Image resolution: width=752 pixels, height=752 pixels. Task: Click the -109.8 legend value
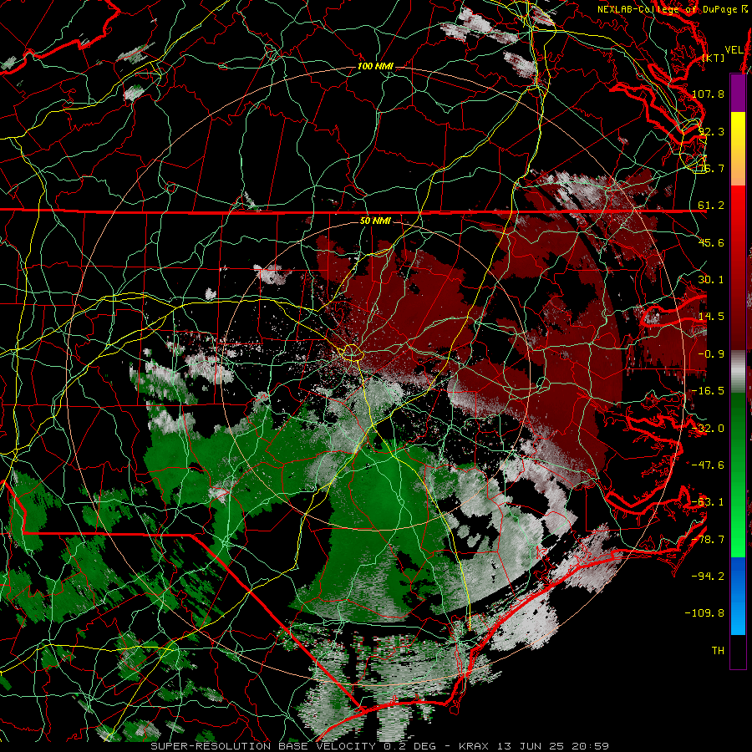[x=704, y=613]
